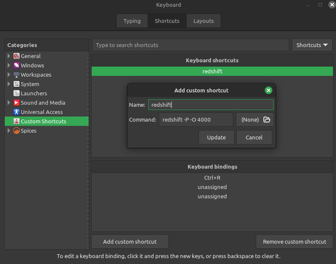Click the Keyboard shortcuts column header
This screenshot has width=336, height=264.
(212, 60)
